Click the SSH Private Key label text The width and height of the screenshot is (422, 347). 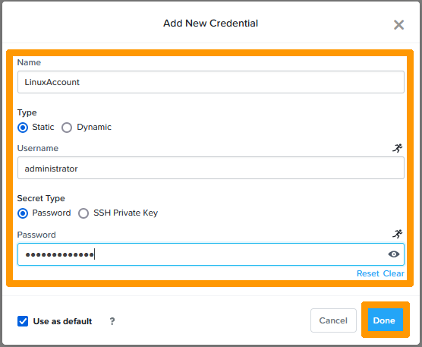click(125, 213)
